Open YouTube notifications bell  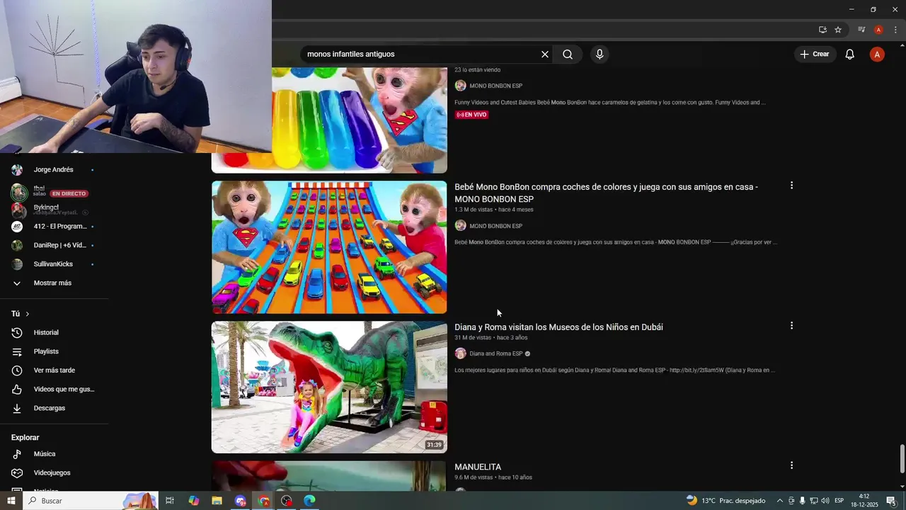pyautogui.click(x=850, y=55)
